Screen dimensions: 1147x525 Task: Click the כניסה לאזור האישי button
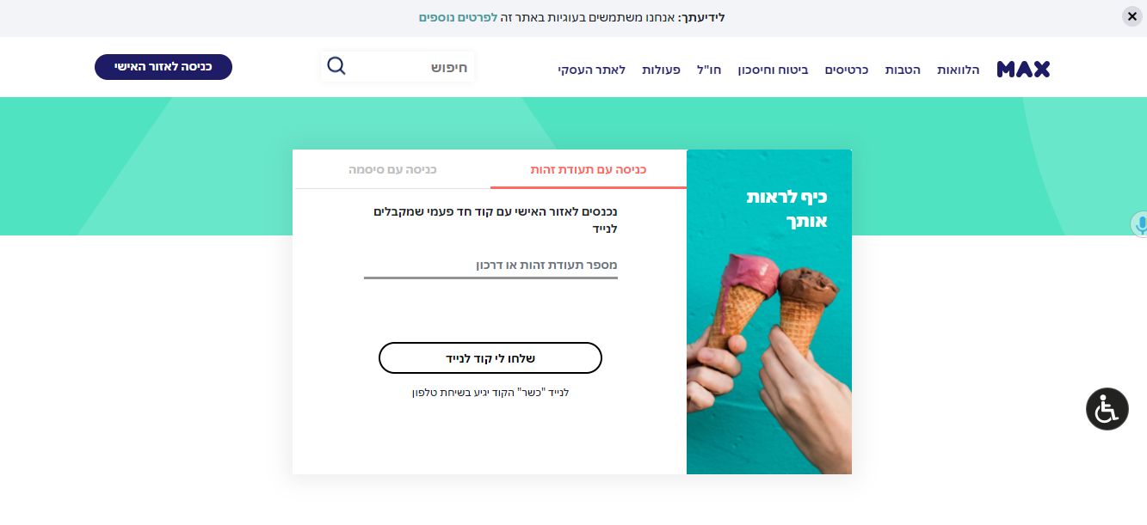(x=163, y=67)
